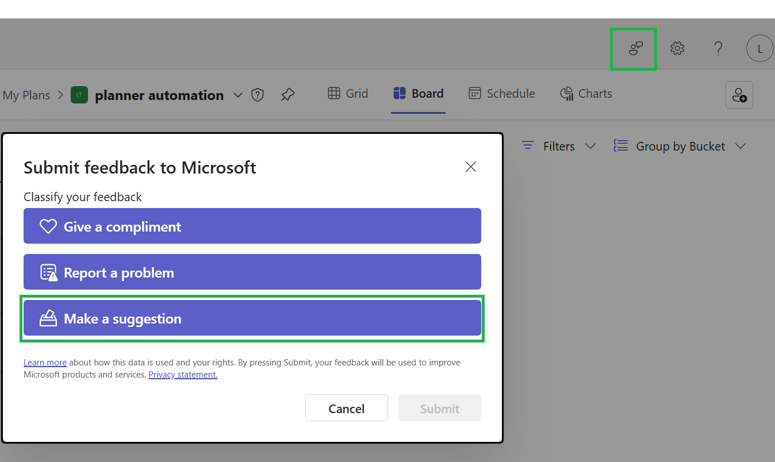
Task: Close the Submit feedback dialog
Action: (x=471, y=167)
